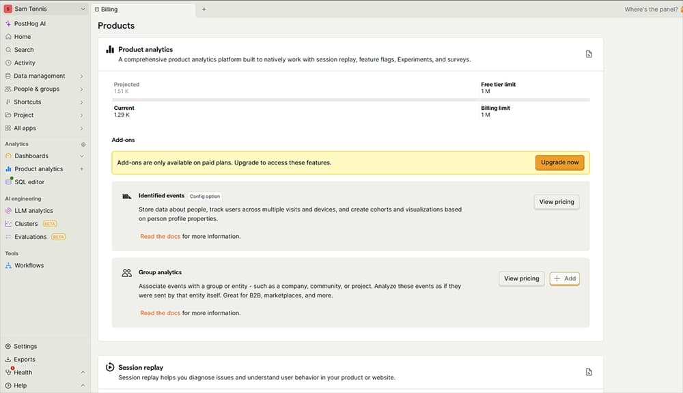
Task: Click the Analytics section gear icon
Action: pyautogui.click(x=83, y=144)
